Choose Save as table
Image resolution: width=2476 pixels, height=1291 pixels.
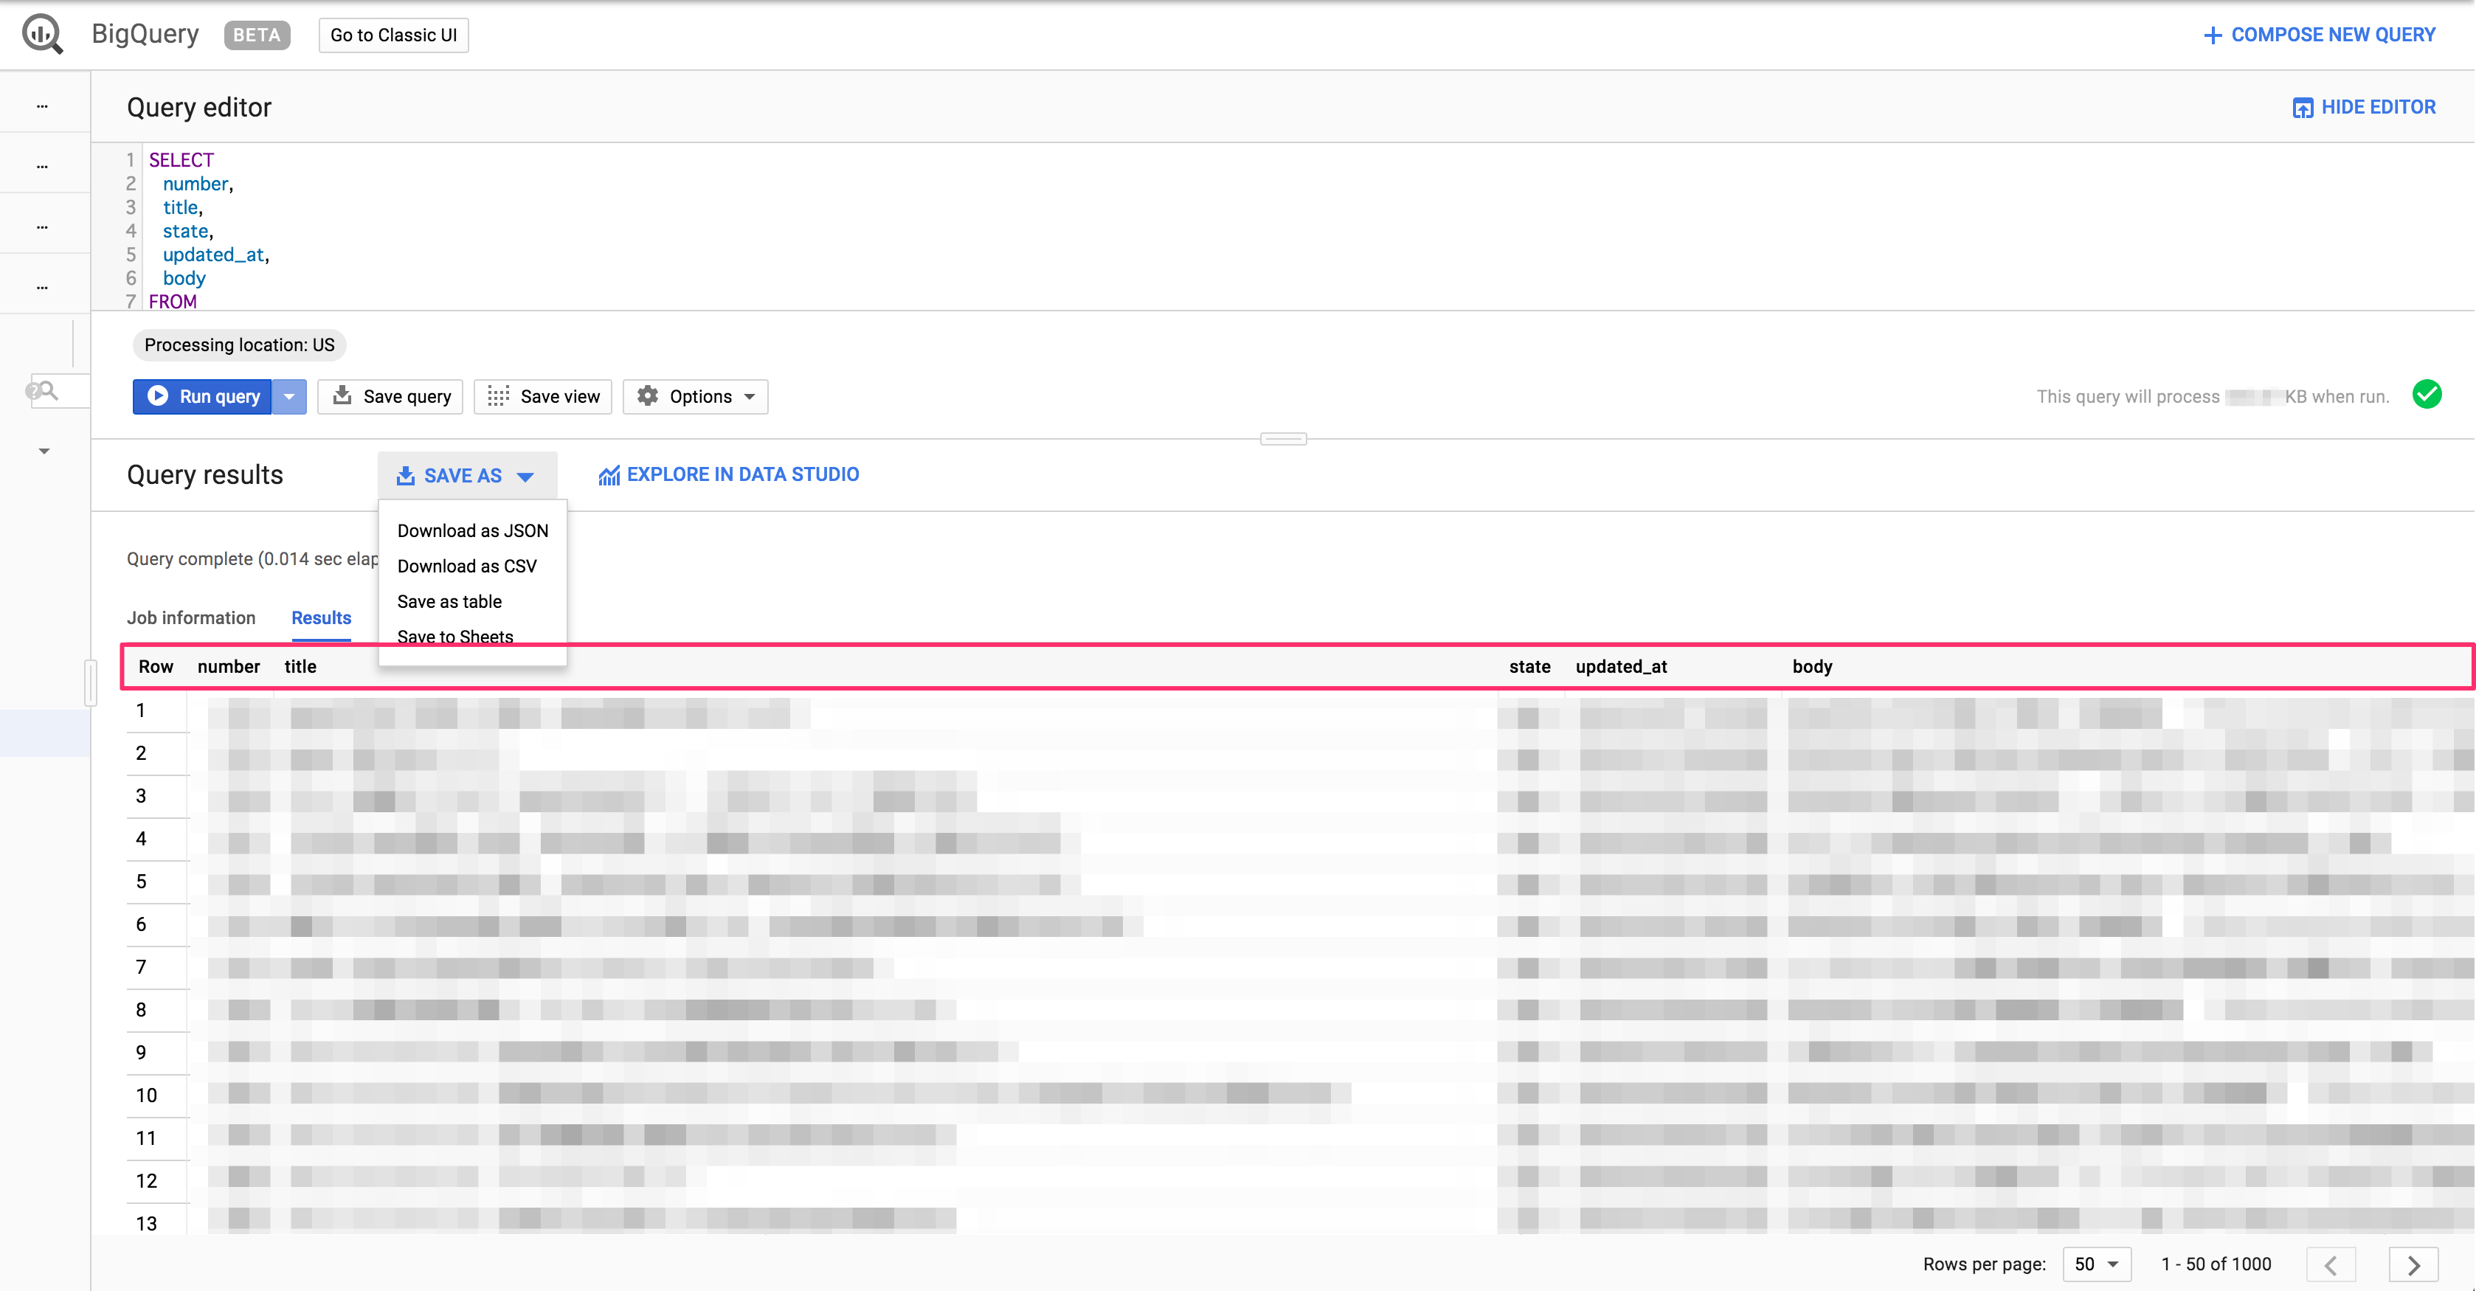click(449, 602)
